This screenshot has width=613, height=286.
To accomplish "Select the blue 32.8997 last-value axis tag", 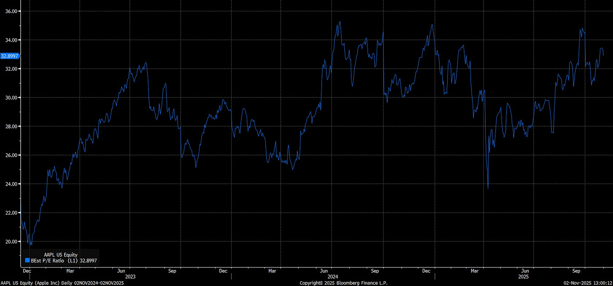I will coord(10,55).
